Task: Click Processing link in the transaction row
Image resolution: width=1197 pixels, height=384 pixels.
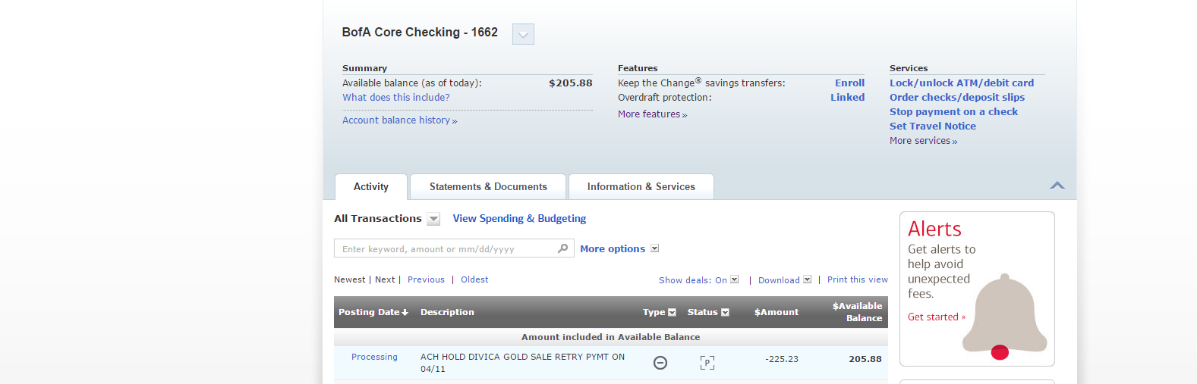Action: click(x=374, y=357)
